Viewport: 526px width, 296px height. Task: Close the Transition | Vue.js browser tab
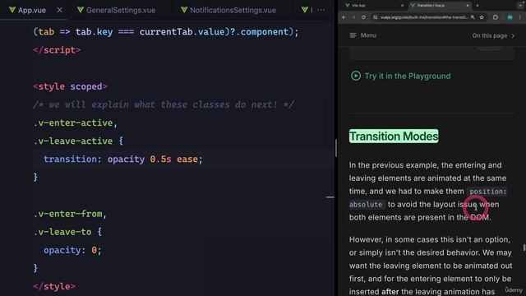[x=468, y=6]
